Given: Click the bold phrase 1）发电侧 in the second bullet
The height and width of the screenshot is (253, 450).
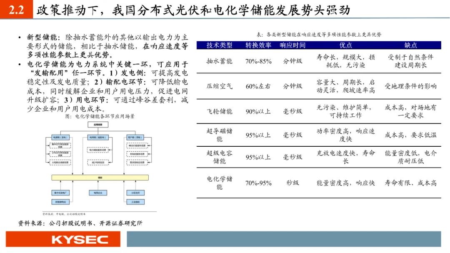Looking at the screenshot, I should tap(128, 73).
